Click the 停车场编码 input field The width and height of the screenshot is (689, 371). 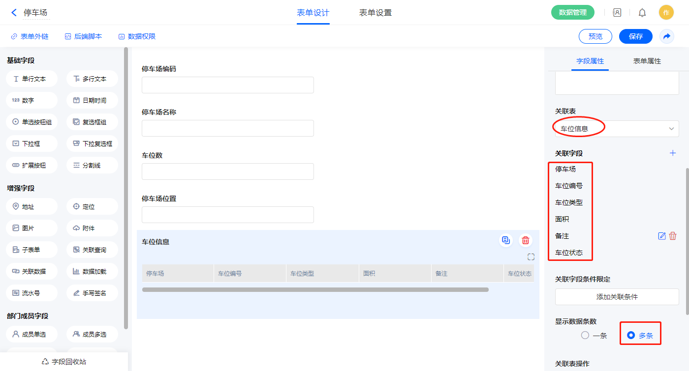[x=227, y=85]
